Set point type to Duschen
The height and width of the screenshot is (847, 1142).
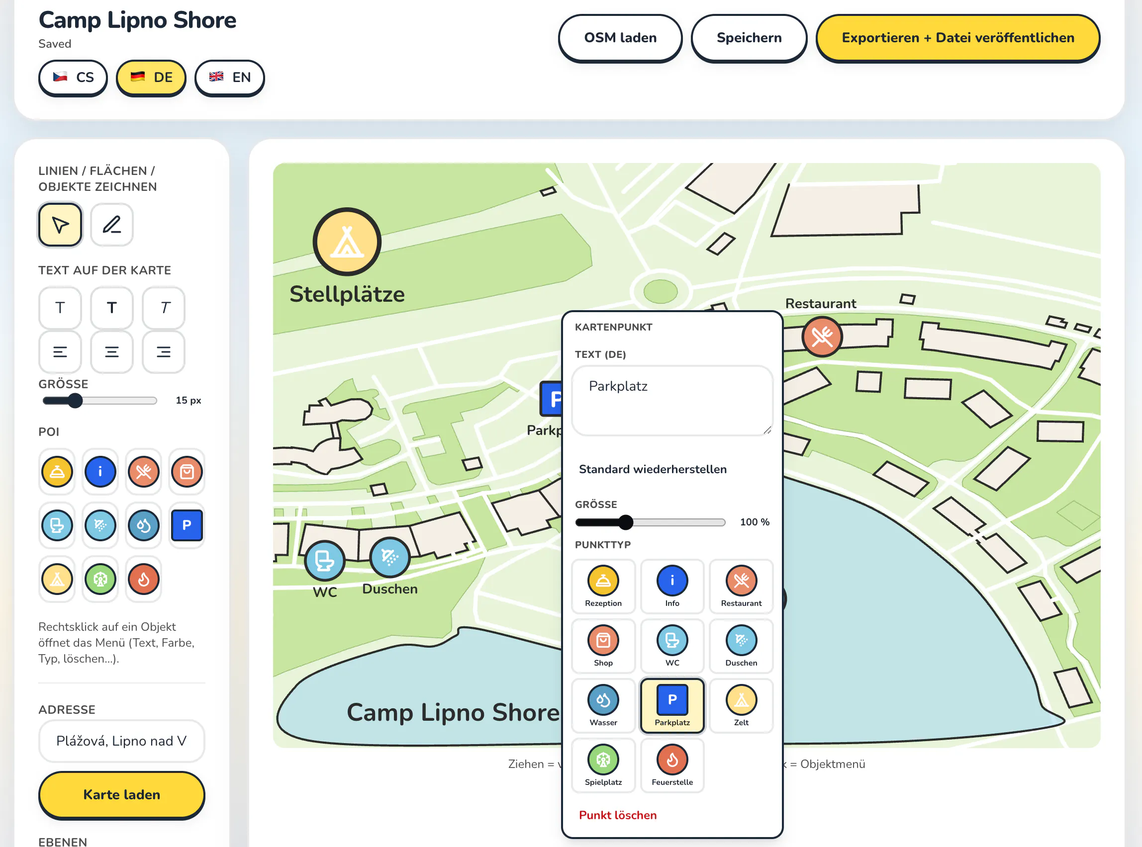[x=741, y=646]
